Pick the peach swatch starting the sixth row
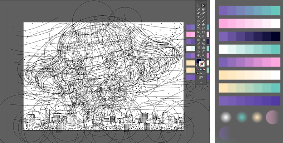283x143 pixels. click(223, 75)
